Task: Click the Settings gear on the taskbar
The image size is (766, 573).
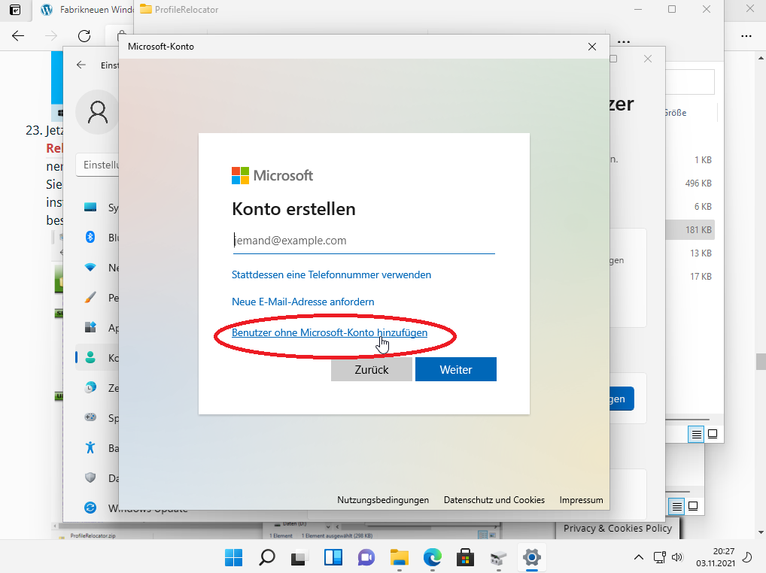Action: (531, 557)
